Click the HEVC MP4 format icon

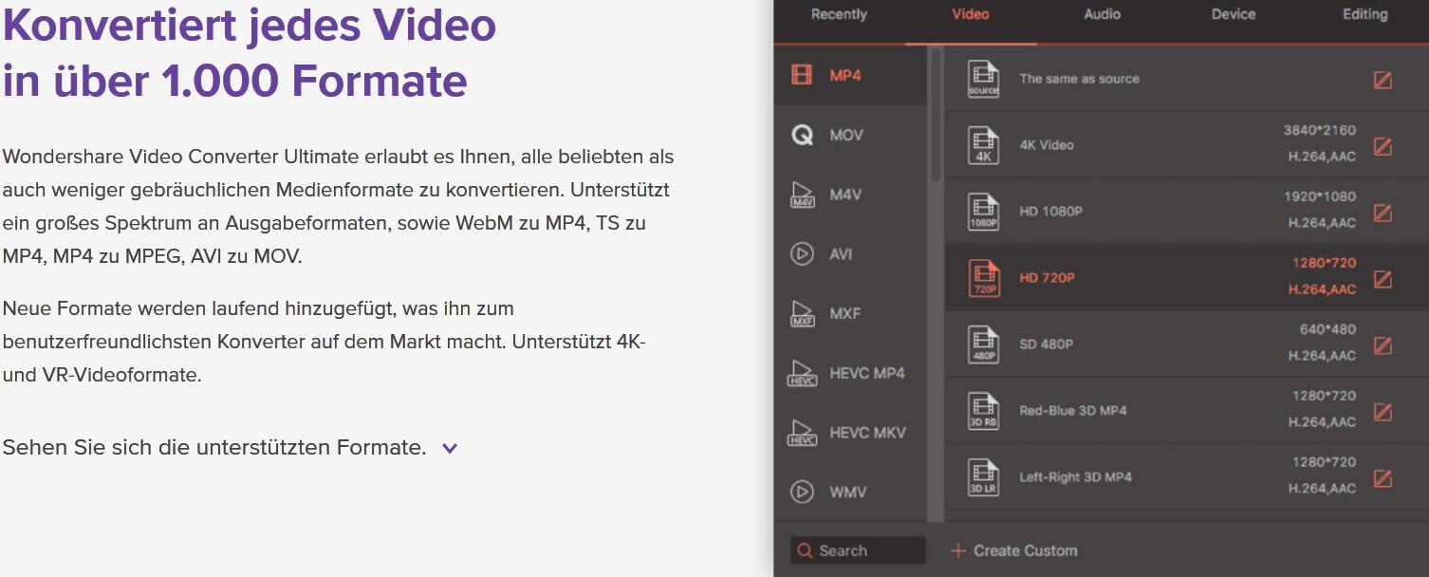(x=803, y=373)
